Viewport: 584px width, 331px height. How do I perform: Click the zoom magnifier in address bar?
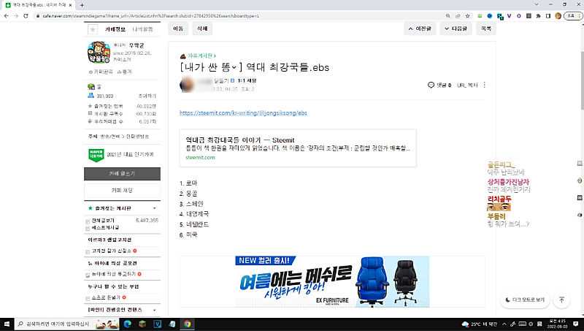pos(448,16)
